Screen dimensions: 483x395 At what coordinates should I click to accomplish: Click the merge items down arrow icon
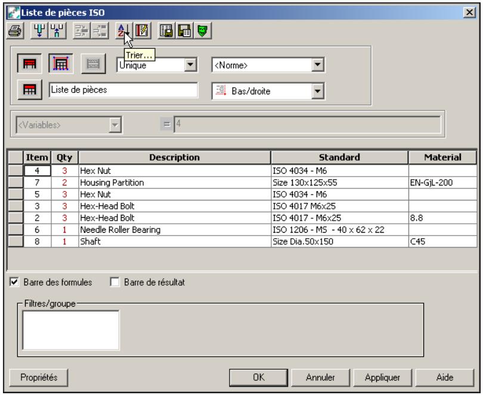pos(39,30)
